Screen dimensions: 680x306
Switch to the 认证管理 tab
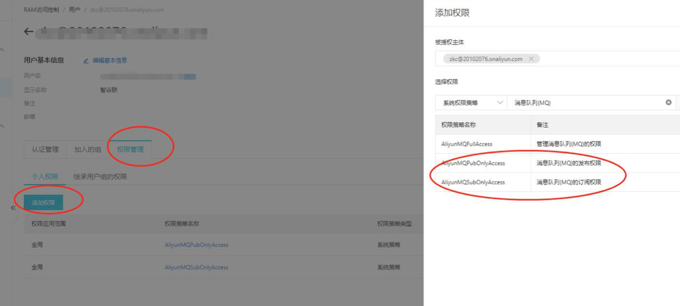coord(45,149)
